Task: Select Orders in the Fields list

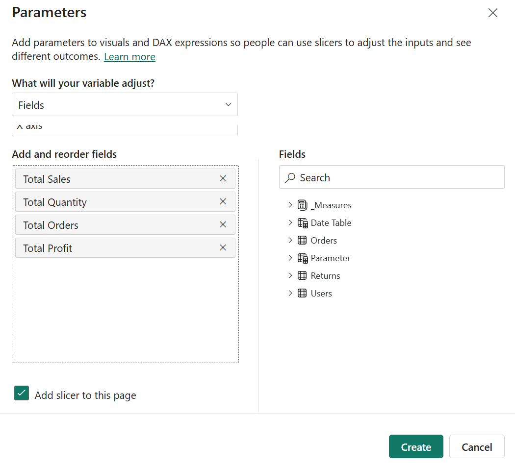Action: pyautogui.click(x=324, y=241)
